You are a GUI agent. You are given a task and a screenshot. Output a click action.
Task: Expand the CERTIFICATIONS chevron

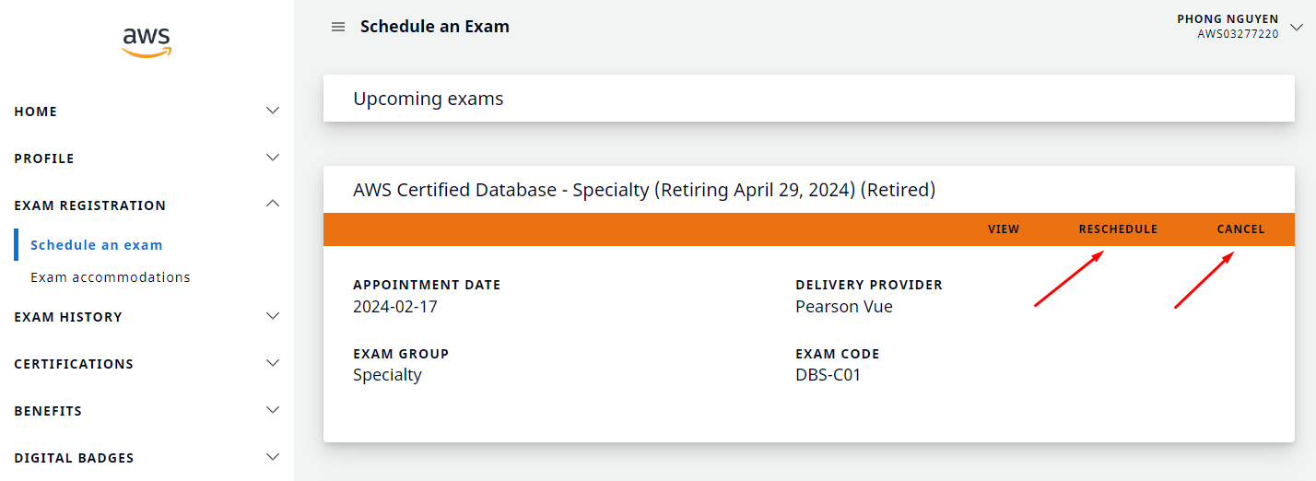[273, 363]
